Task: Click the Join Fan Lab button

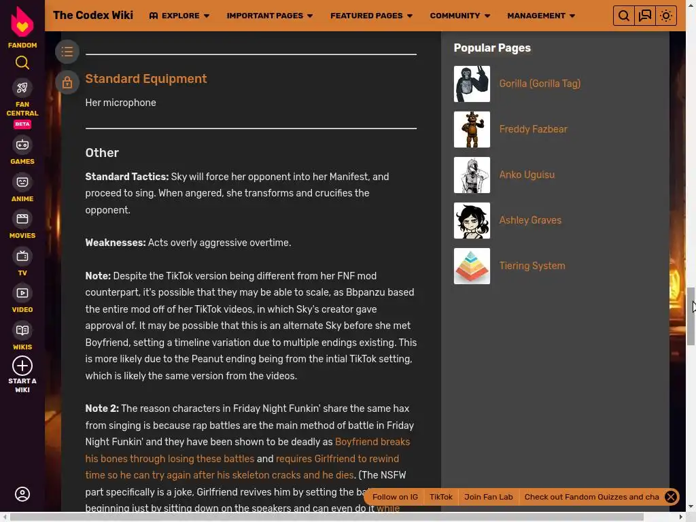Action: [x=488, y=497]
